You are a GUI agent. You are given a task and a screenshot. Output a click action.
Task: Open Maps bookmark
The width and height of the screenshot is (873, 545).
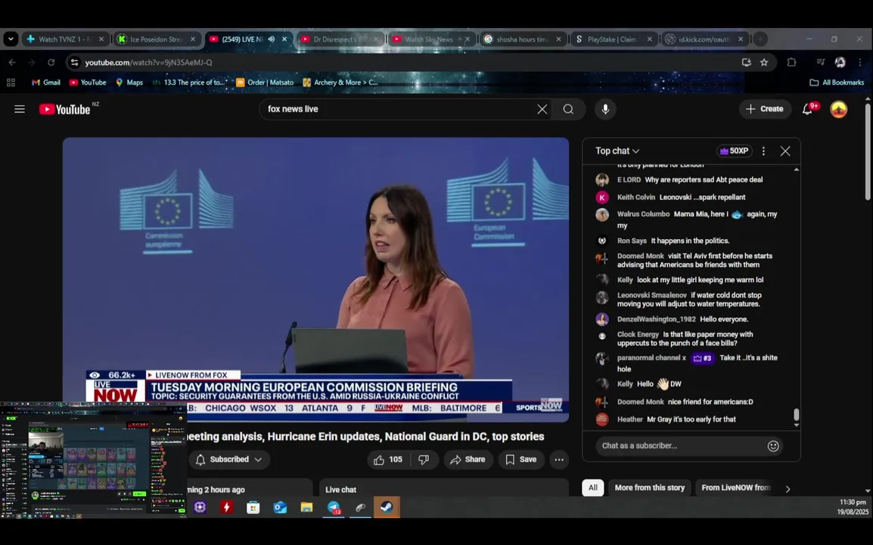129,83
